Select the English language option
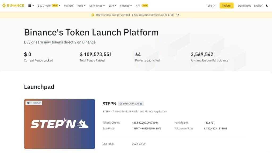 point(258,5)
